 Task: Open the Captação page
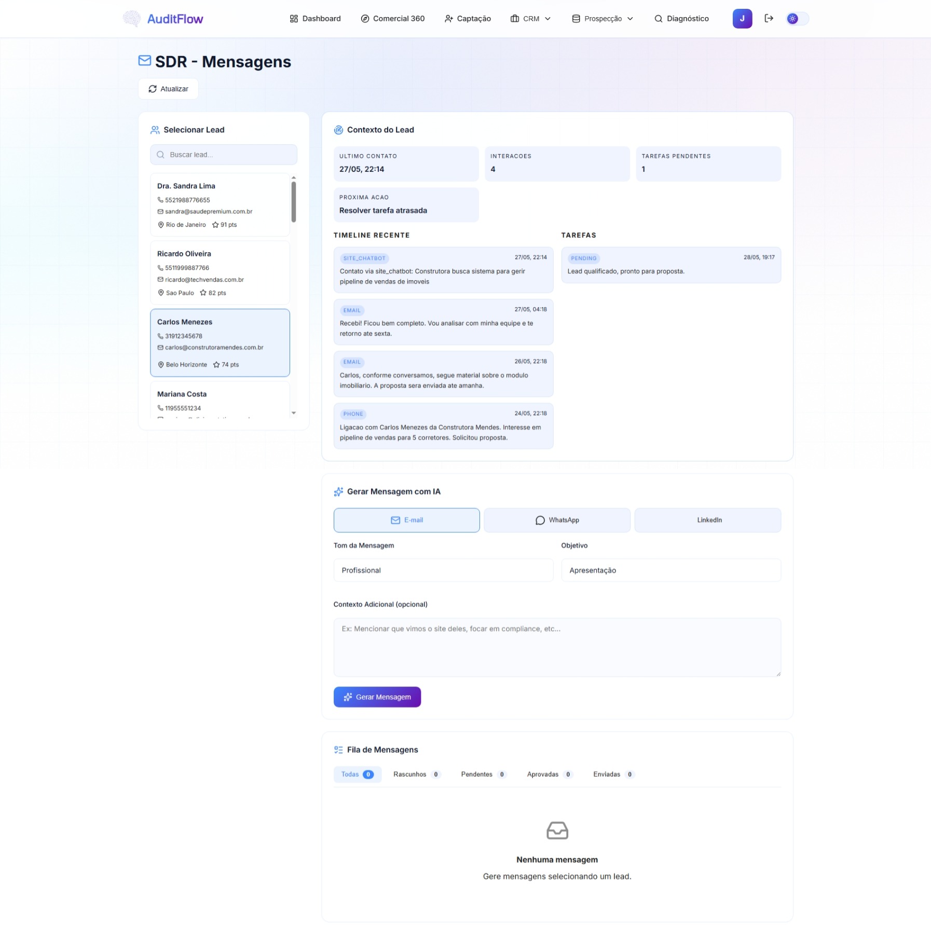point(468,19)
